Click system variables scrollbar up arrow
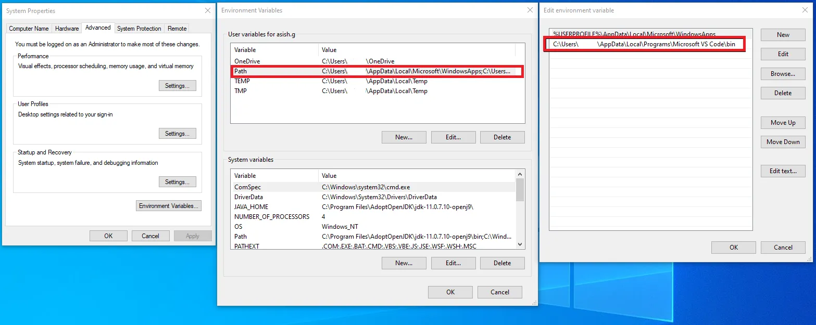 [520, 174]
